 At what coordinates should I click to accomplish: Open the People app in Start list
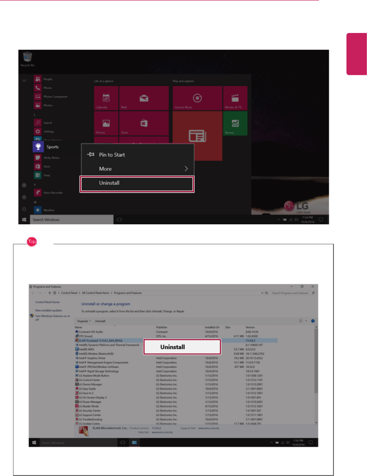pyautogui.click(x=43, y=79)
